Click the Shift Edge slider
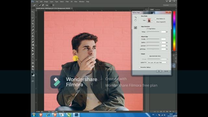 tap(153, 49)
